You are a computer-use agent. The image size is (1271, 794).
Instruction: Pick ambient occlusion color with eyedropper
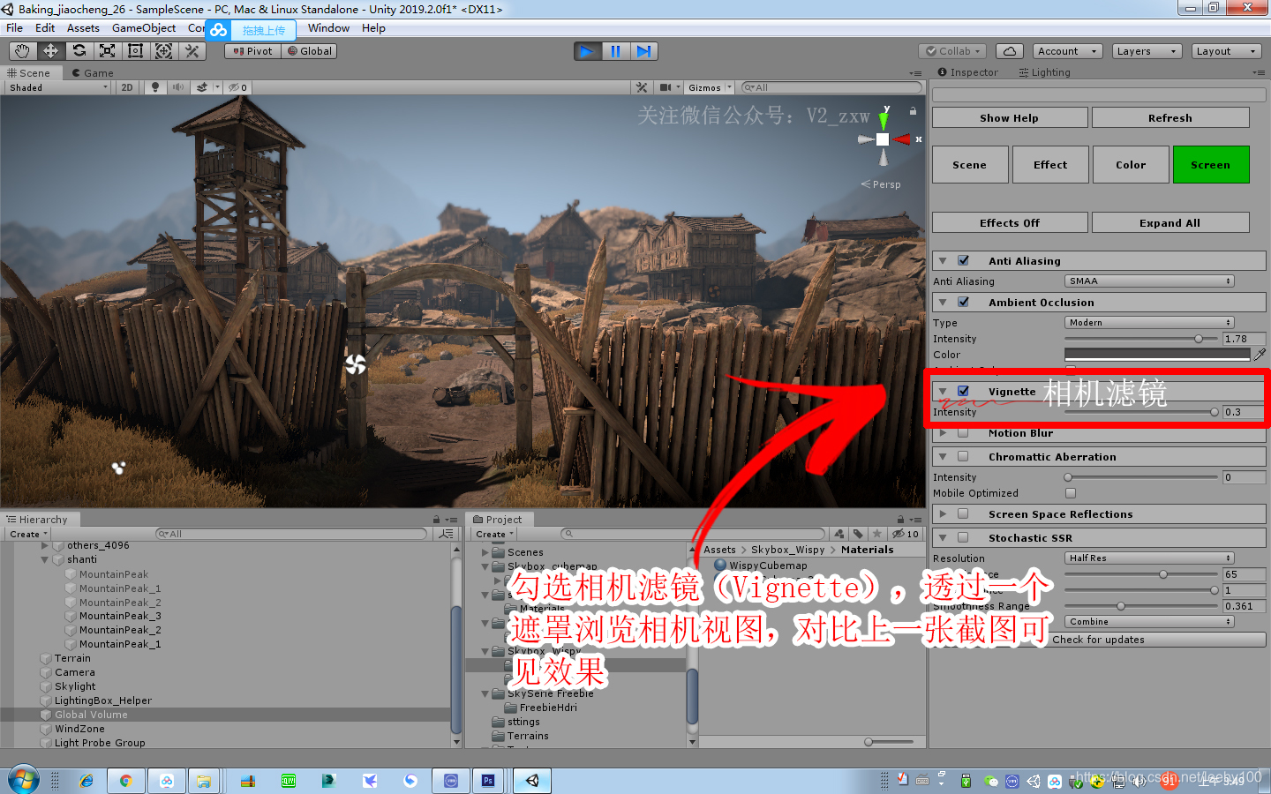click(x=1260, y=355)
